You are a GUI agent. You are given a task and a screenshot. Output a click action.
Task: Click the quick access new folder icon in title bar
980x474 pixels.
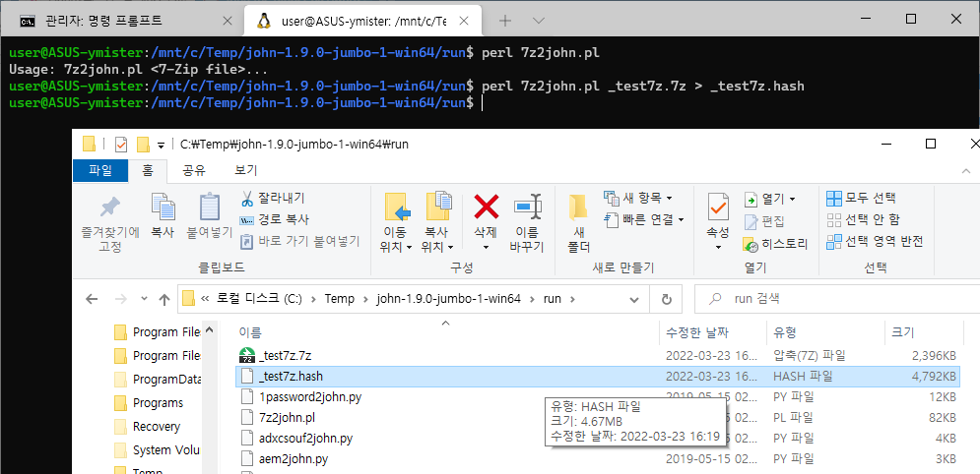(x=143, y=145)
